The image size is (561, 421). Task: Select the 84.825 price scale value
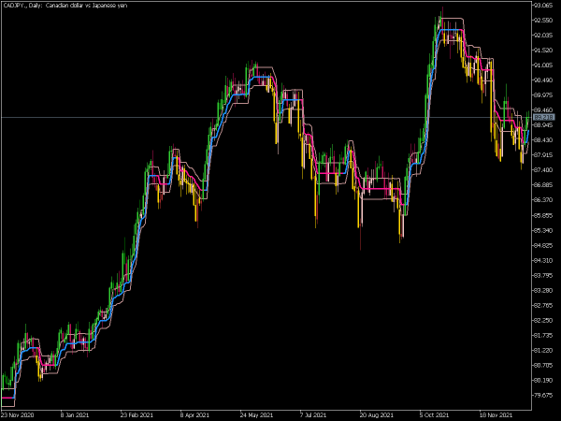(542, 245)
